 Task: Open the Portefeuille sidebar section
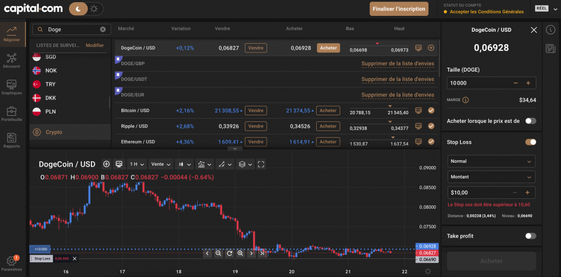(12, 114)
